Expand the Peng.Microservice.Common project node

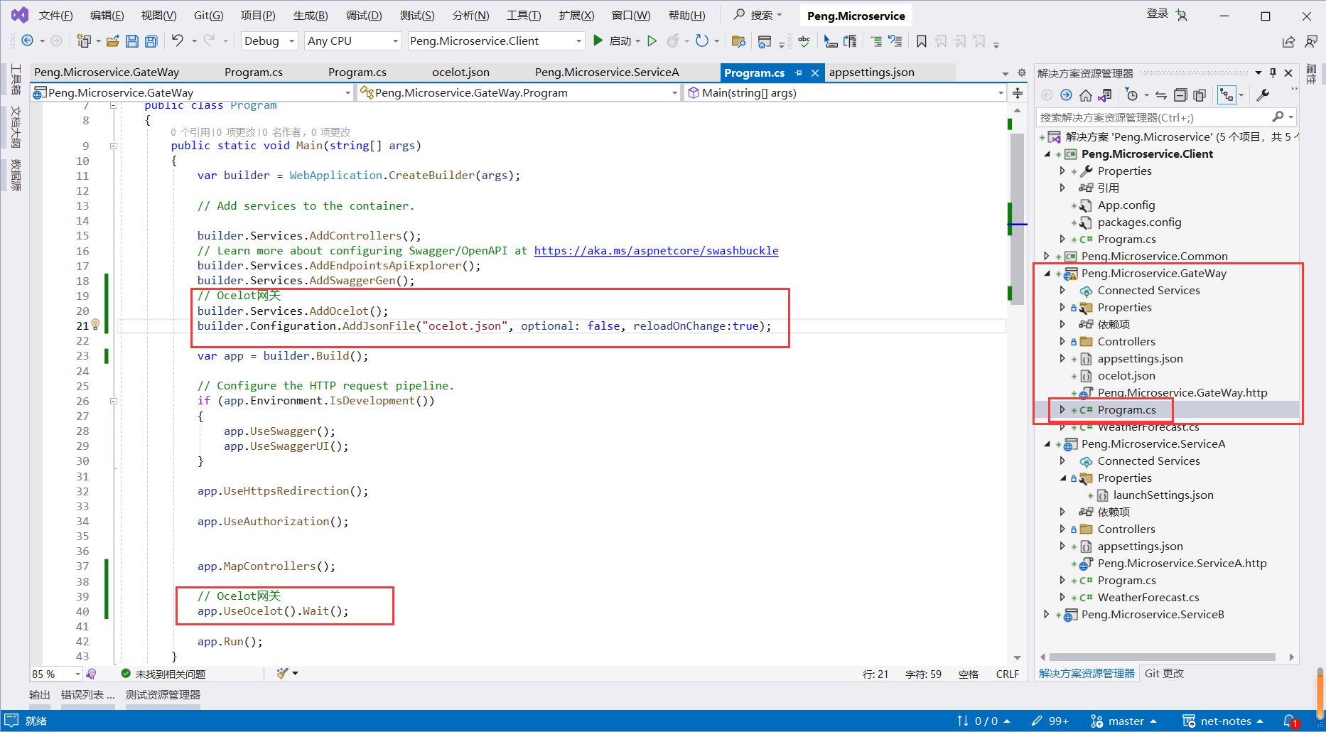click(1047, 256)
